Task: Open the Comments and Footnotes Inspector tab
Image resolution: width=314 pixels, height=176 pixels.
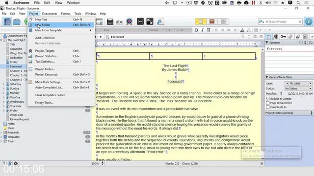Action: pos(305,37)
